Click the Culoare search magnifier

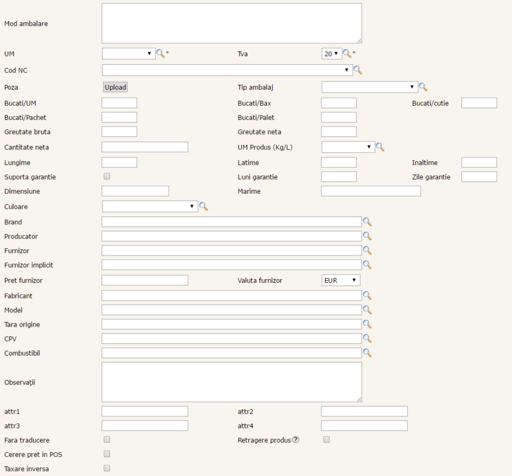(203, 206)
